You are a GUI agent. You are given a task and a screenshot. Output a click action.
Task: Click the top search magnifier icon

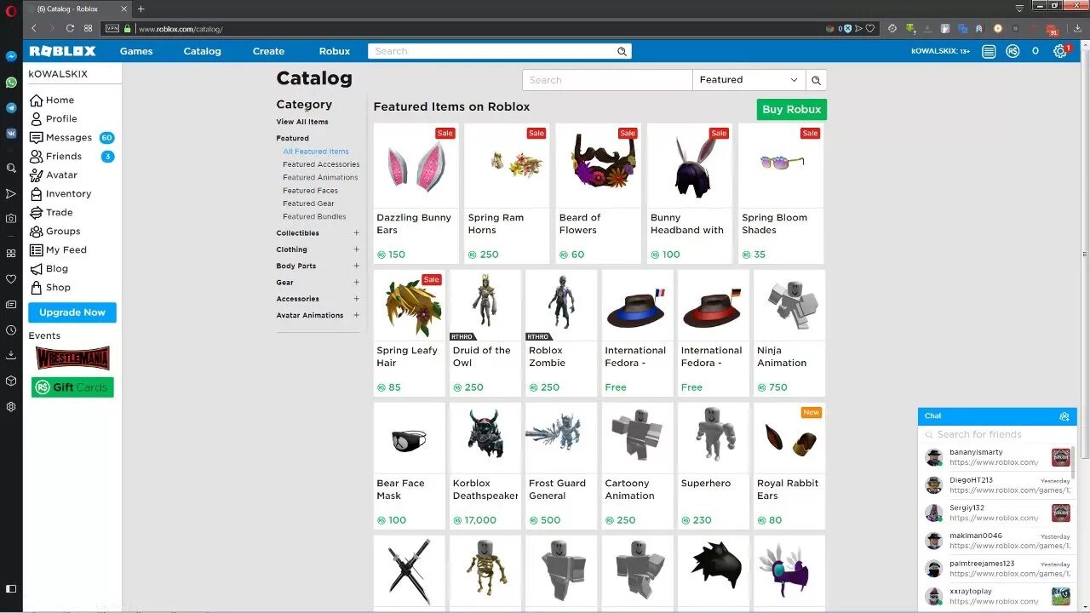622,51
